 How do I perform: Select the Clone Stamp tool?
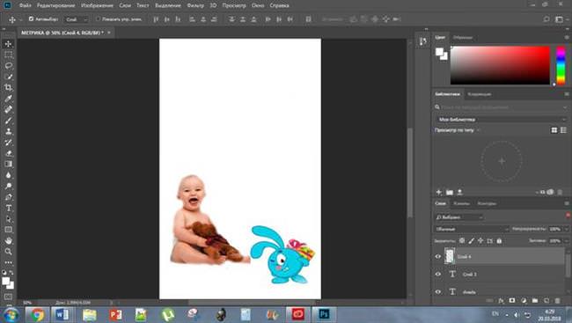(x=9, y=131)
